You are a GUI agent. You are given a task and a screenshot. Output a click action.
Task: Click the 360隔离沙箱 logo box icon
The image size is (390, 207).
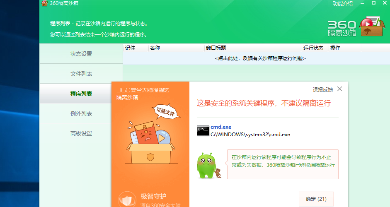[x=372, y=26]
